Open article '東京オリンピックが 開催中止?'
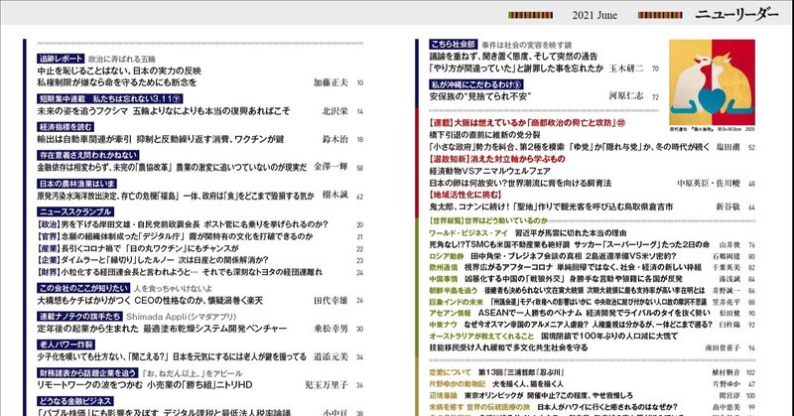This screenshot has width=794, height=416. 549,395
